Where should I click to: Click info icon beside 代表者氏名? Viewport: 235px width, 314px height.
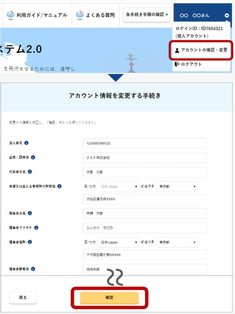pyautogui.click(x=30, y=172)
